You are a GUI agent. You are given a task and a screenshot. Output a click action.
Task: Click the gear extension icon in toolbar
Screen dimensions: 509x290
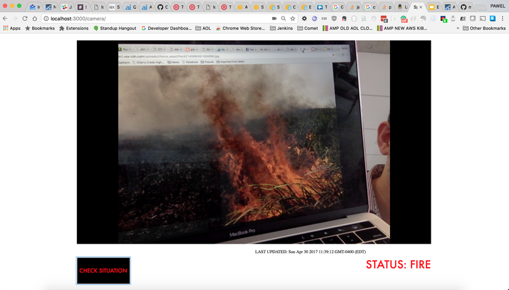coord(303,18)
